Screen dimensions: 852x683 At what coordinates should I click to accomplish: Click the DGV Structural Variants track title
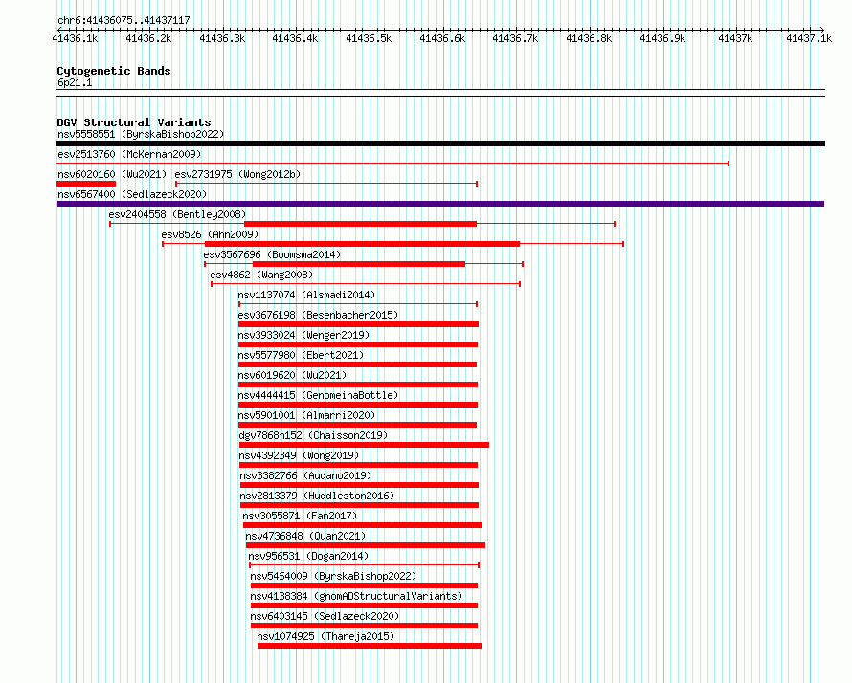134,122
